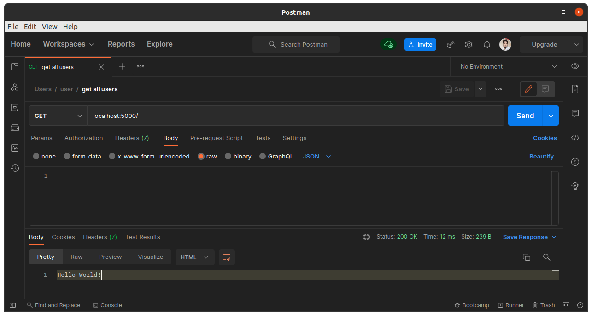This screenshot has height=316, width=592.
Task: Open the Save button dropdown arrow
Action: (x=480, y=89)
